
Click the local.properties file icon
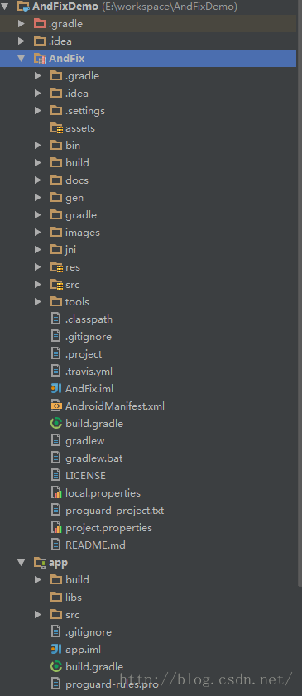tap(56, 492)
